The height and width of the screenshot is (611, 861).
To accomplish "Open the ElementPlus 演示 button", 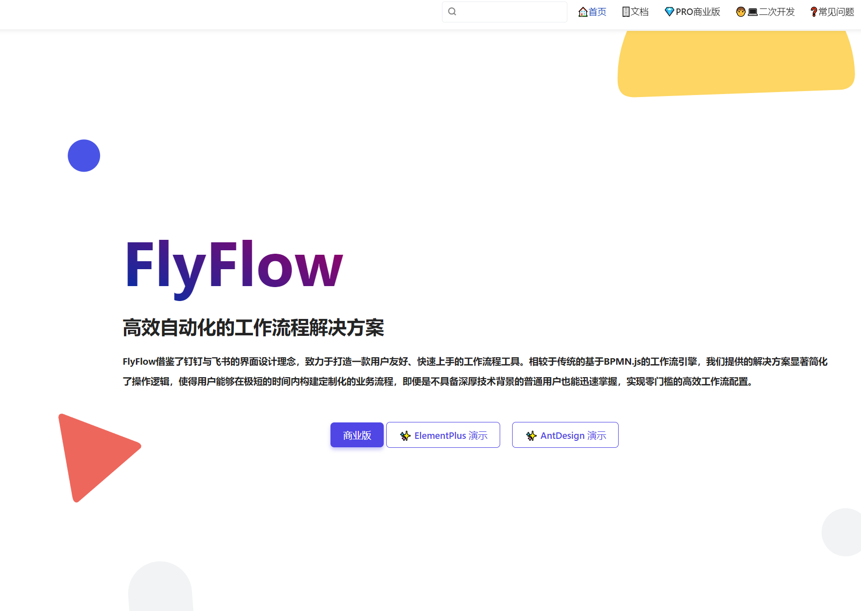I will point(443,435).
